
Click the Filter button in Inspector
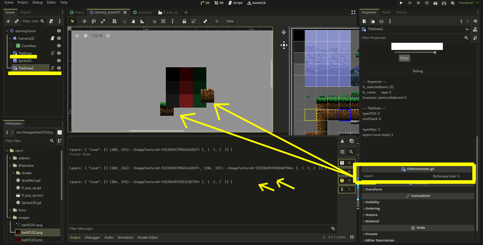point(404,58)
